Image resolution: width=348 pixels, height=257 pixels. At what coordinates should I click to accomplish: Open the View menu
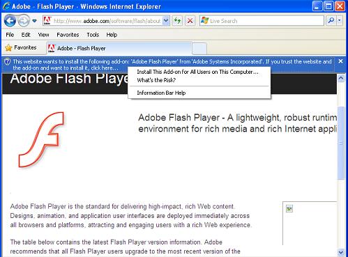43,35
